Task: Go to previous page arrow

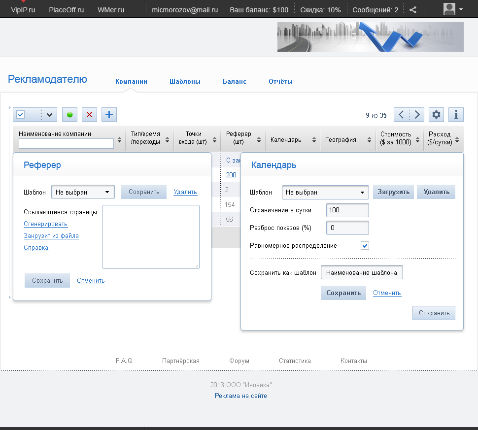Action: (x=401, y=115)
